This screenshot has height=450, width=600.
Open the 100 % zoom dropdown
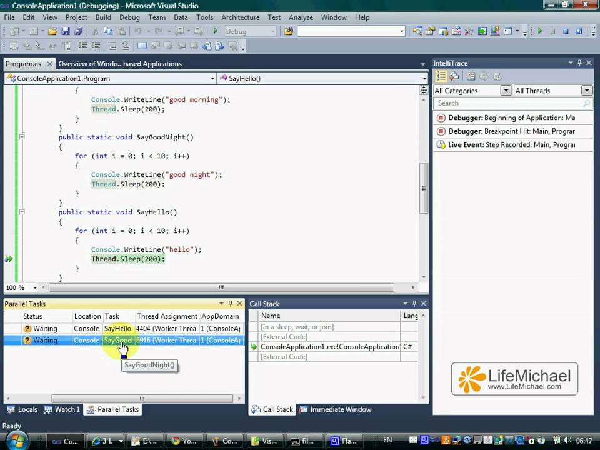click(35, 287)
